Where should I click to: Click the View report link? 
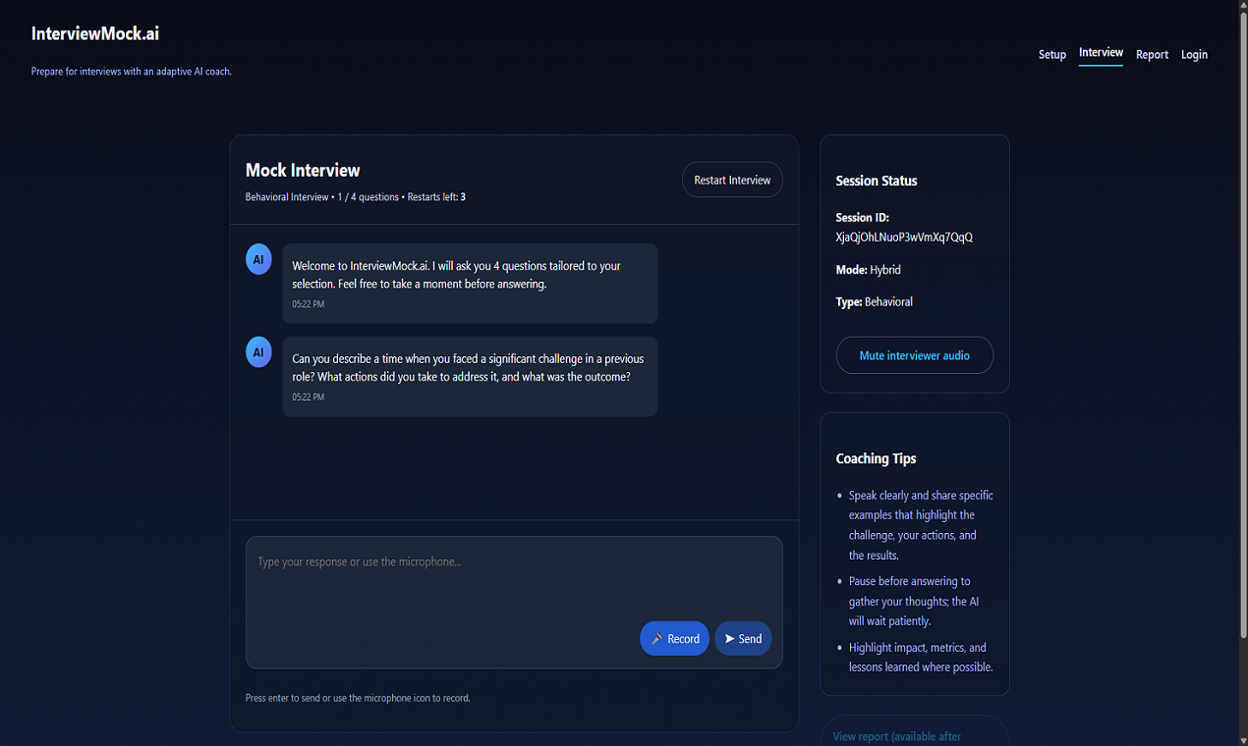pos(896,736)
